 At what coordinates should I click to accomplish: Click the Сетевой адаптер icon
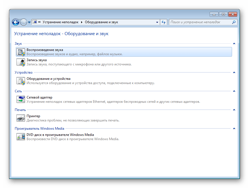pyautogui.click(x=21, y=99)
